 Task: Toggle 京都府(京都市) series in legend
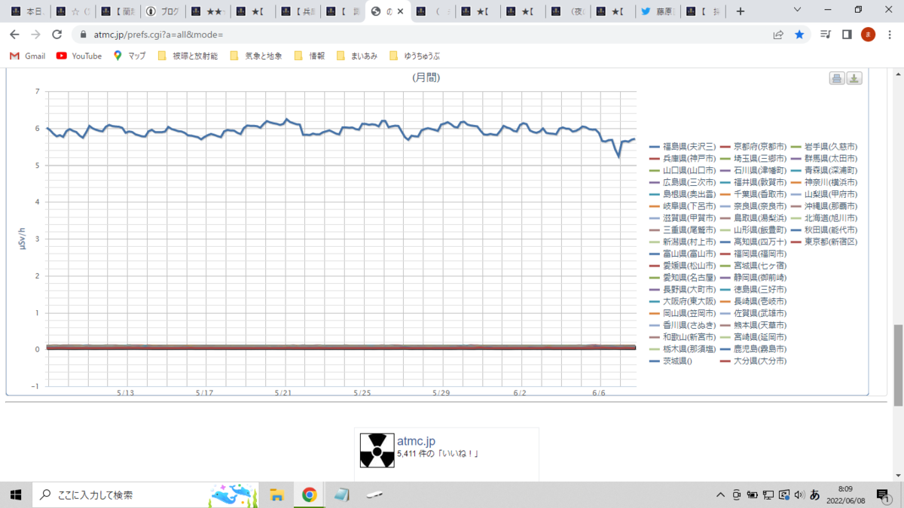752,146
